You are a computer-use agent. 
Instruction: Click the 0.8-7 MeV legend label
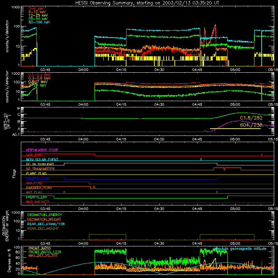coord(38,82)
